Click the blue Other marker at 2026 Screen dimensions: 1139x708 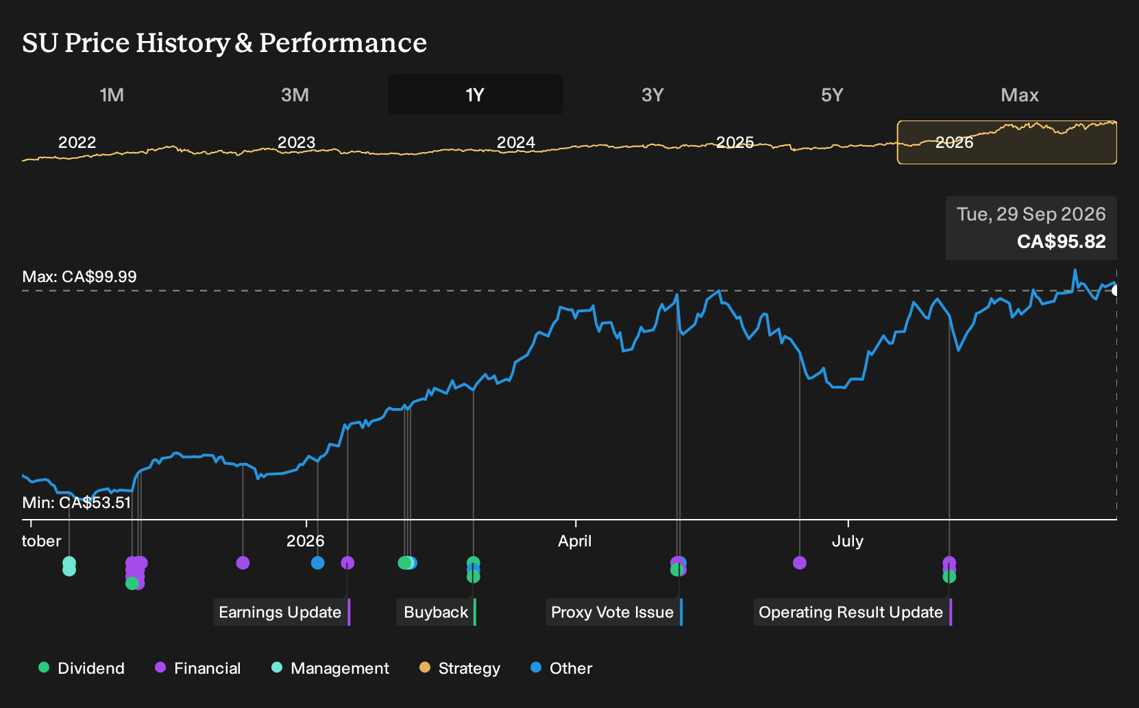[317, 563]
